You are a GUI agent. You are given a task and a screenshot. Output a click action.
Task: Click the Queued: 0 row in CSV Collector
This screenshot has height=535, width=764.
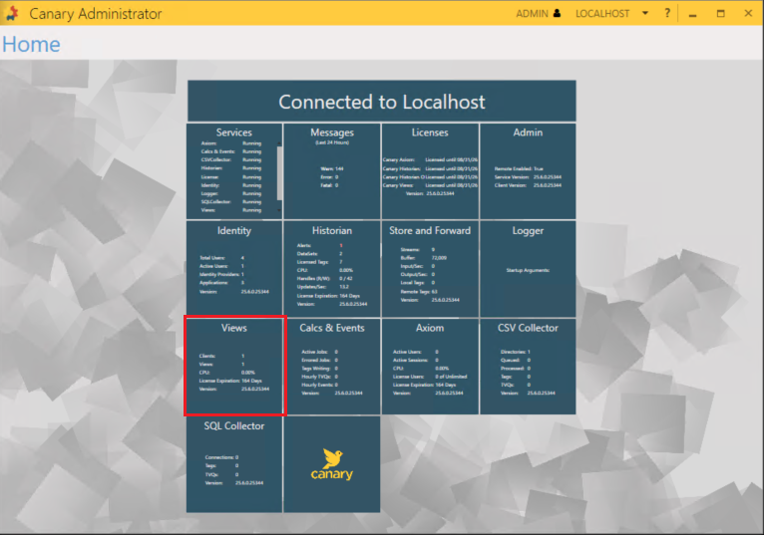[x=516, y=361]
